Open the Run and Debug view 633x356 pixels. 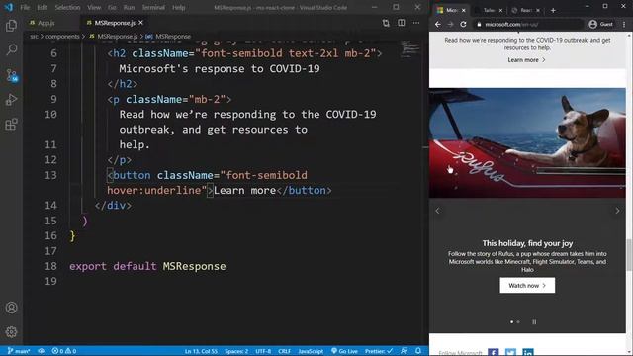tap(11, 100)
